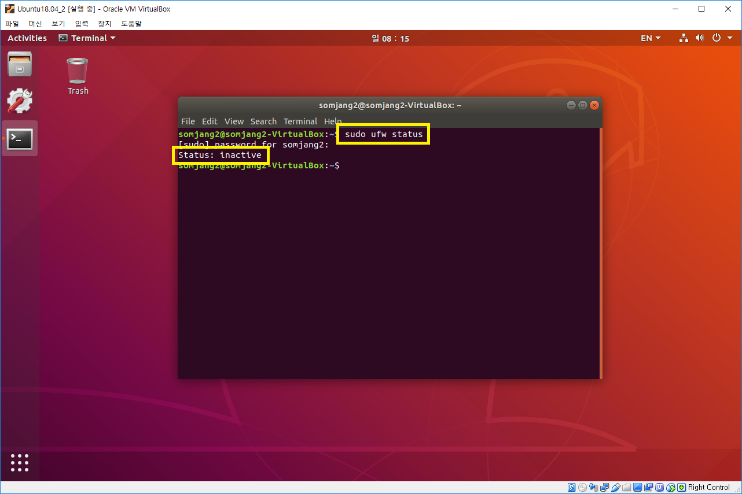Click the VirtualBox network adapter indicator
Viewport: 742px width, 494px height.
[605, 488]
